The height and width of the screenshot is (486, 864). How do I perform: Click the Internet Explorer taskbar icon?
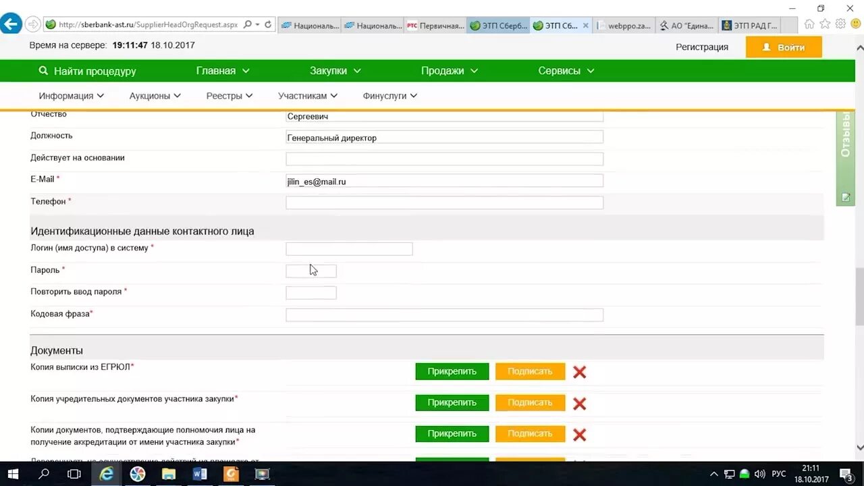click(107, 474)
